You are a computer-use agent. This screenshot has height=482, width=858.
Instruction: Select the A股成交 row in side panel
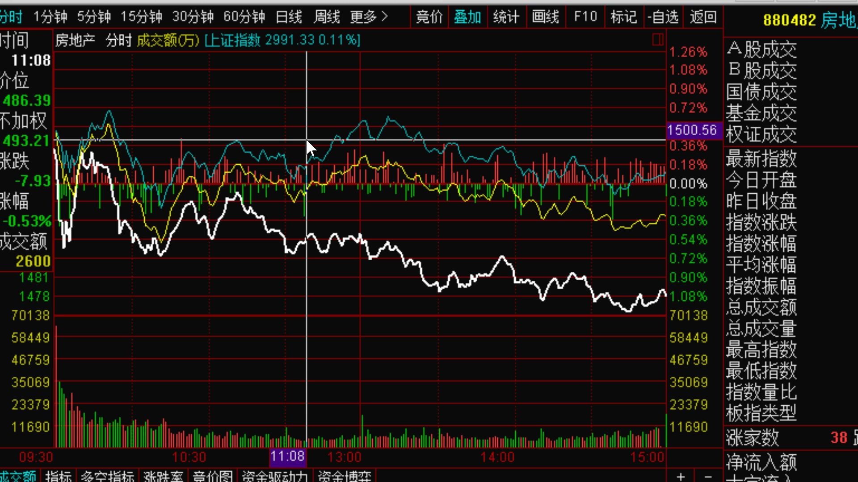tap(761, 49)
